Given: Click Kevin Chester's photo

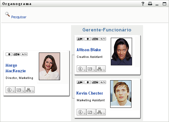Looking at the screenshot, I should [121, 94].
